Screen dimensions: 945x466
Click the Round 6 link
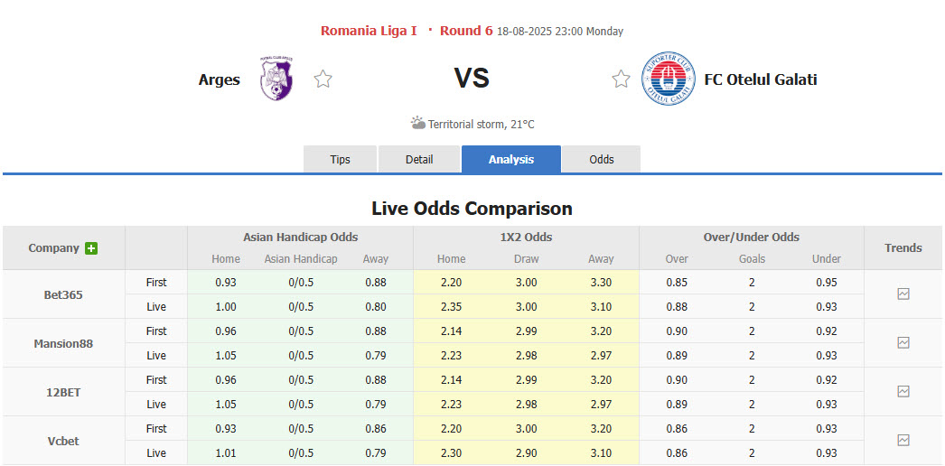(x=466, y=31)
